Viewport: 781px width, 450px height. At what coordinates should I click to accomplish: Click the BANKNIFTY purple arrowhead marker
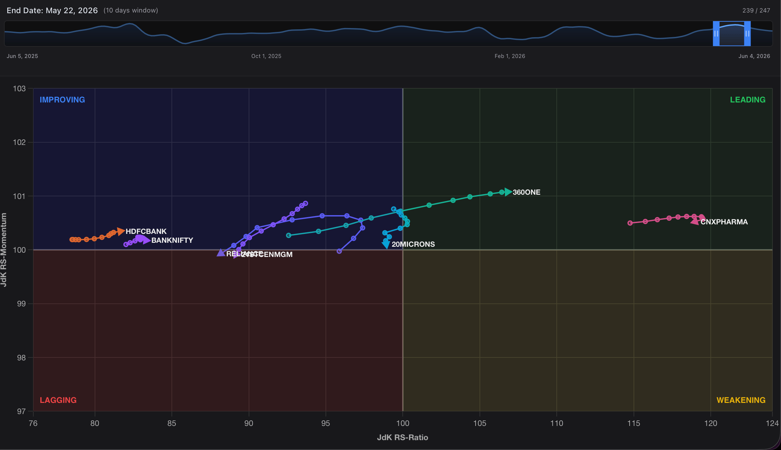pos(147,240)
